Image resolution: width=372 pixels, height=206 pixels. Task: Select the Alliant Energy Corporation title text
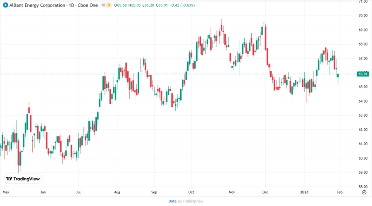click(x=37, y=5)
